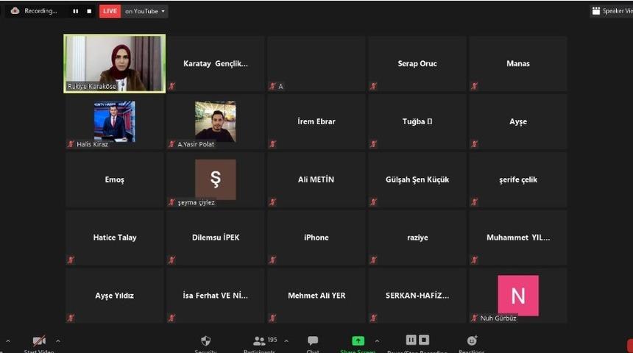The image size is (633, 353).
Task: Open the Participants panel icon
Action: pyautogui.click(x=258, y=341)
